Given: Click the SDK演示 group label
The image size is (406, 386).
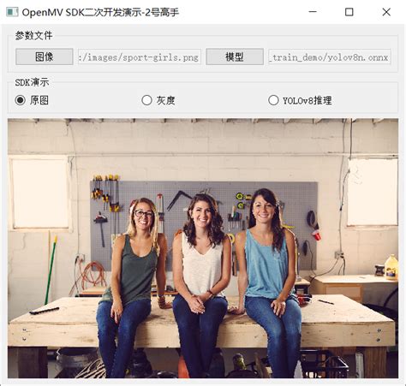Looking at the screenshot, I should click(32, 82).
